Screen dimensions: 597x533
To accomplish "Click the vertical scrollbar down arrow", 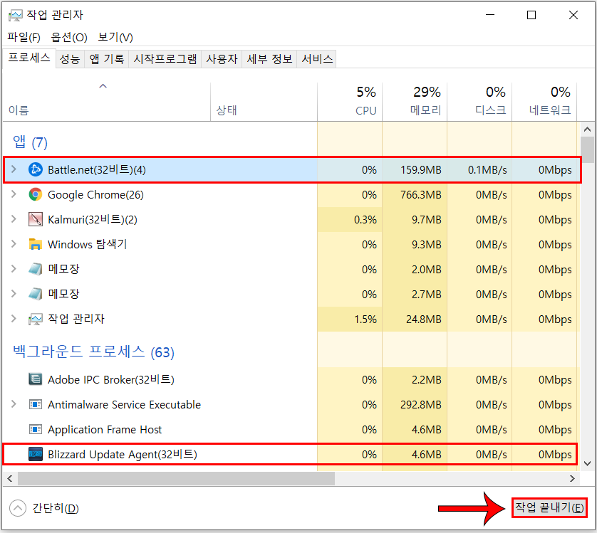I will click(587, 463).
